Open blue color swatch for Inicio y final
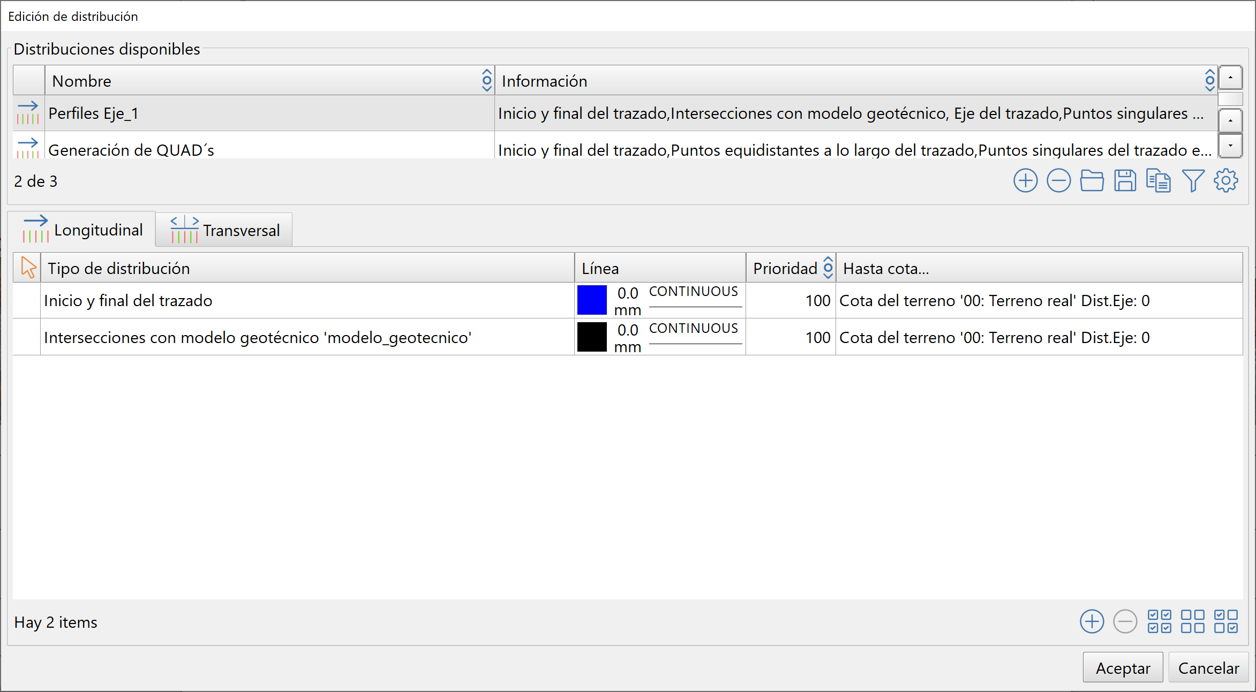The height and width of the screenshot is (692, 1256). coord(592,300)
